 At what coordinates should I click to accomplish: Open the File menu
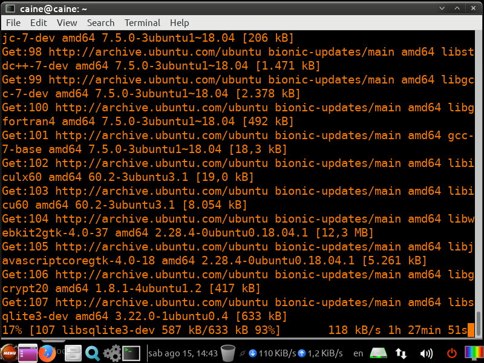(x=13, y=23)
